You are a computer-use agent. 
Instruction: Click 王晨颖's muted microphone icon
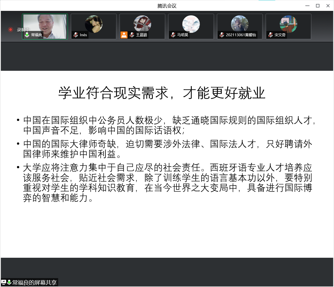[132, 35]
